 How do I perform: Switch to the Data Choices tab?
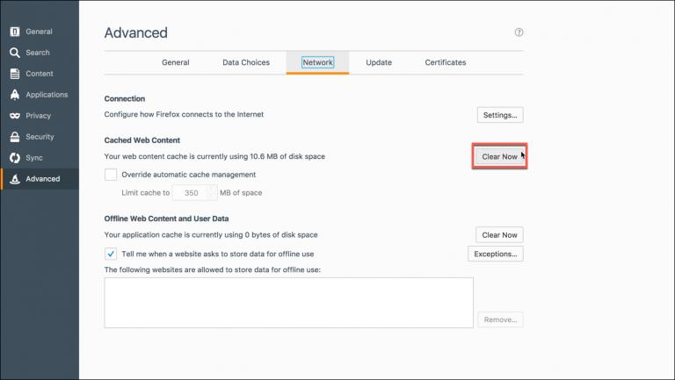246,62
